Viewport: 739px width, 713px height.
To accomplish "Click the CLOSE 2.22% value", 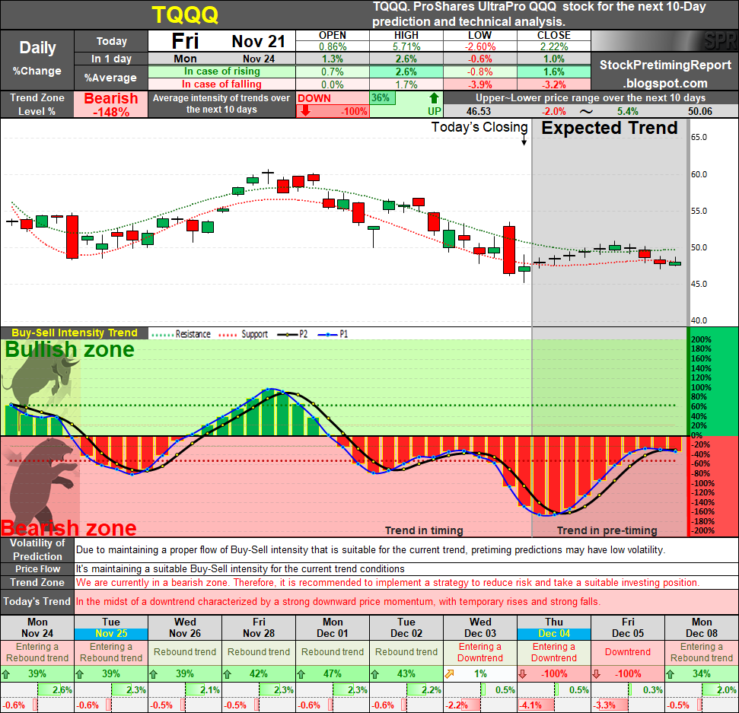I will [x=554, y=46].
